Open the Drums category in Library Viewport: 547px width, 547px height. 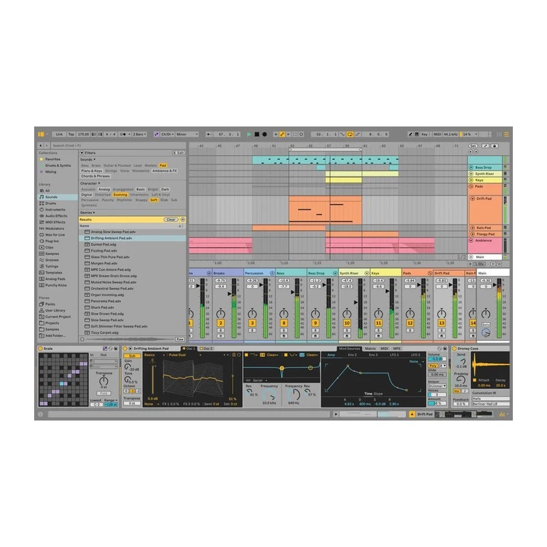pyautogui.click(x=51, y=203)
